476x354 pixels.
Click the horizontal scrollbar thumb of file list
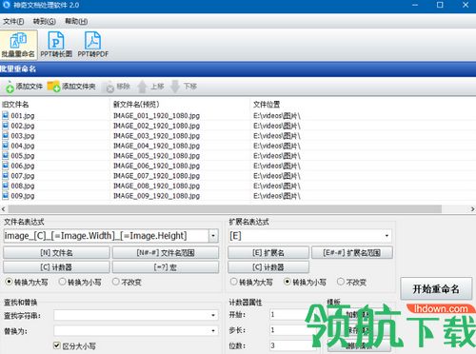point(225,209)
